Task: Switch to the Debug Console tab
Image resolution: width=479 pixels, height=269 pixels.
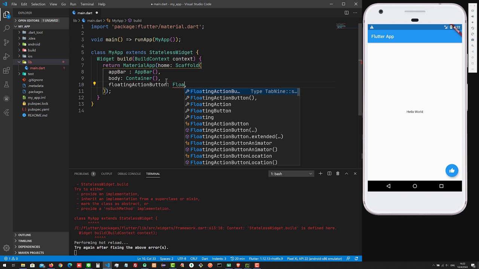Action: coord(129,174)
